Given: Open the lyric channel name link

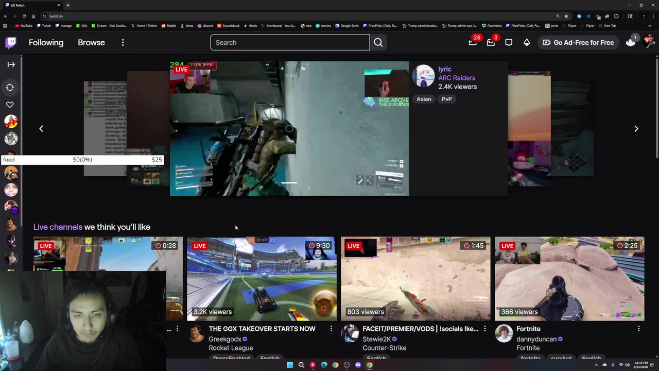Looking at the screenshot, I should tap(445, 69).
